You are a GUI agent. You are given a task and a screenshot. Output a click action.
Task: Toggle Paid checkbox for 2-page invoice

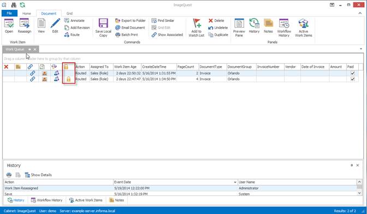[352, 73]
